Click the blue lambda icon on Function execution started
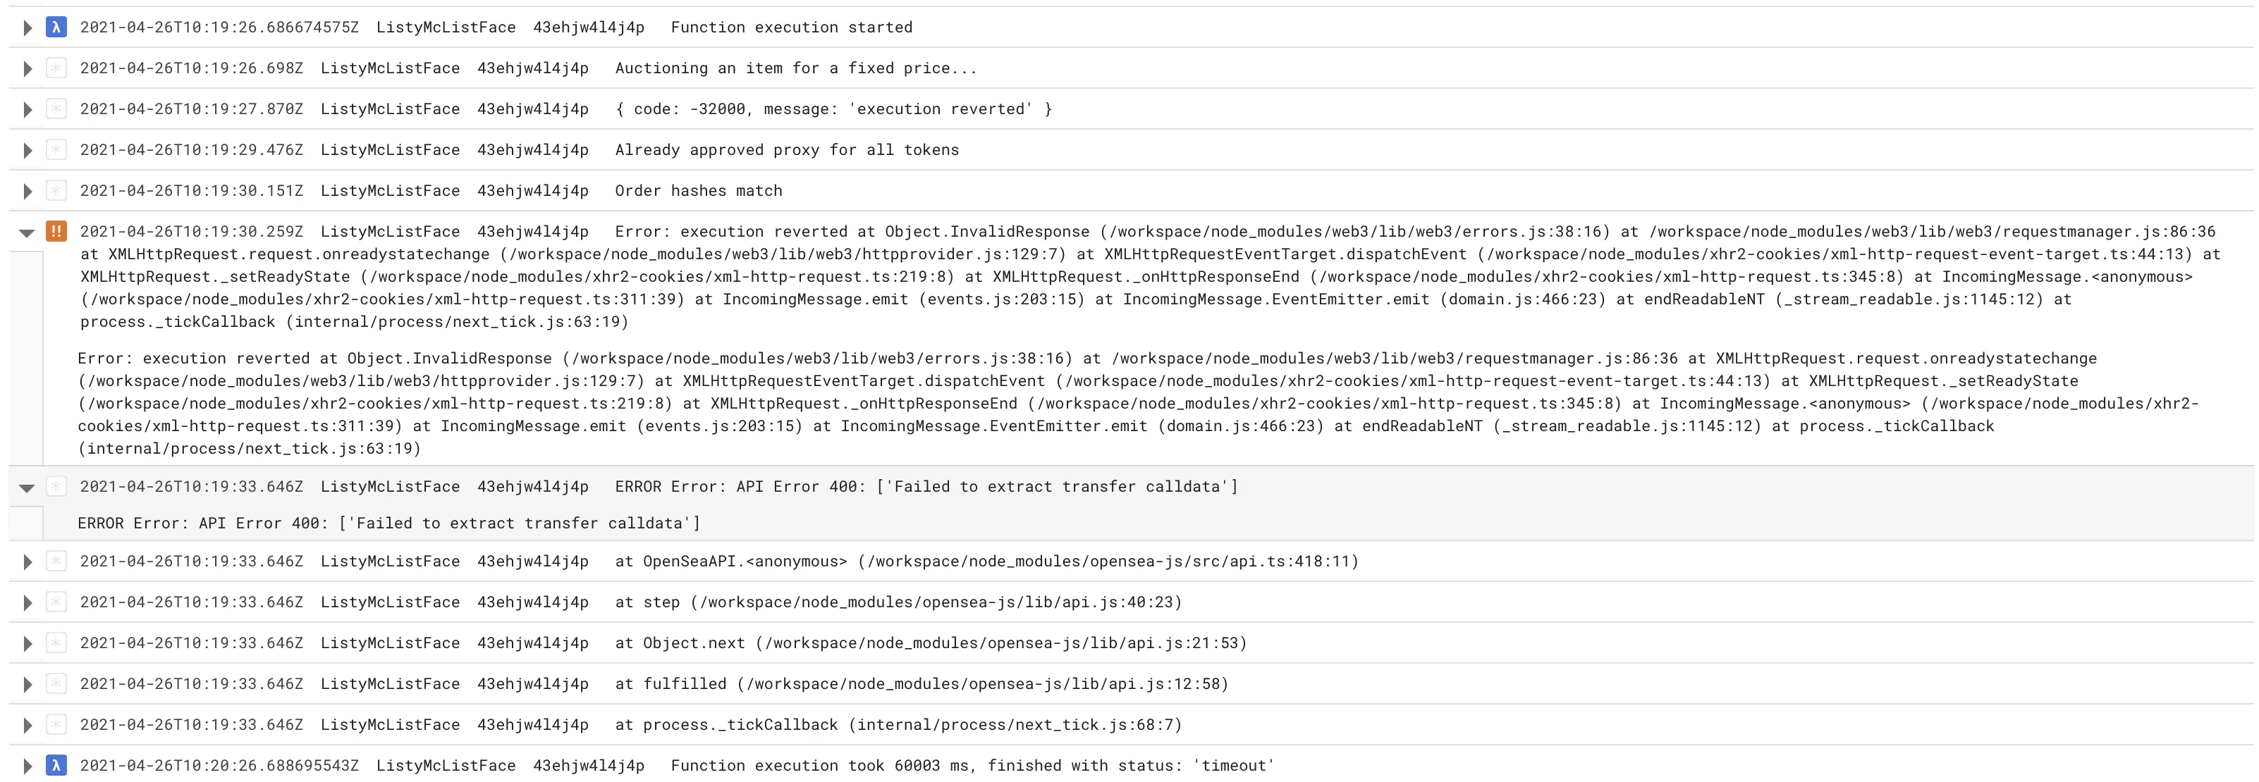The height and width of the screenshot is (782, 2259). [x=56, y=27]
